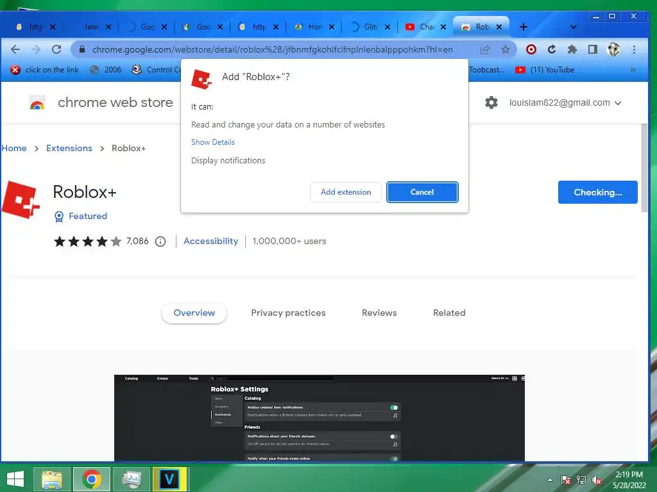Click the Roblox+ Settings screenshot preview
This screenshot has height=492, width=657.
320,418
